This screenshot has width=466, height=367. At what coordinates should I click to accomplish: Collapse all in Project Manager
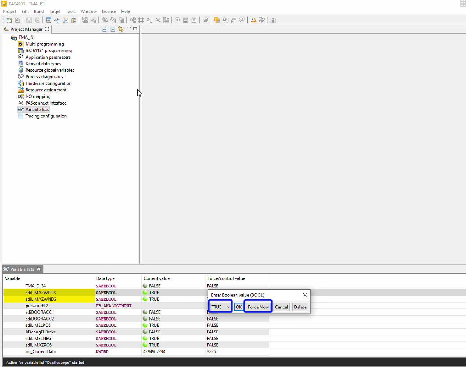[104, 29]
